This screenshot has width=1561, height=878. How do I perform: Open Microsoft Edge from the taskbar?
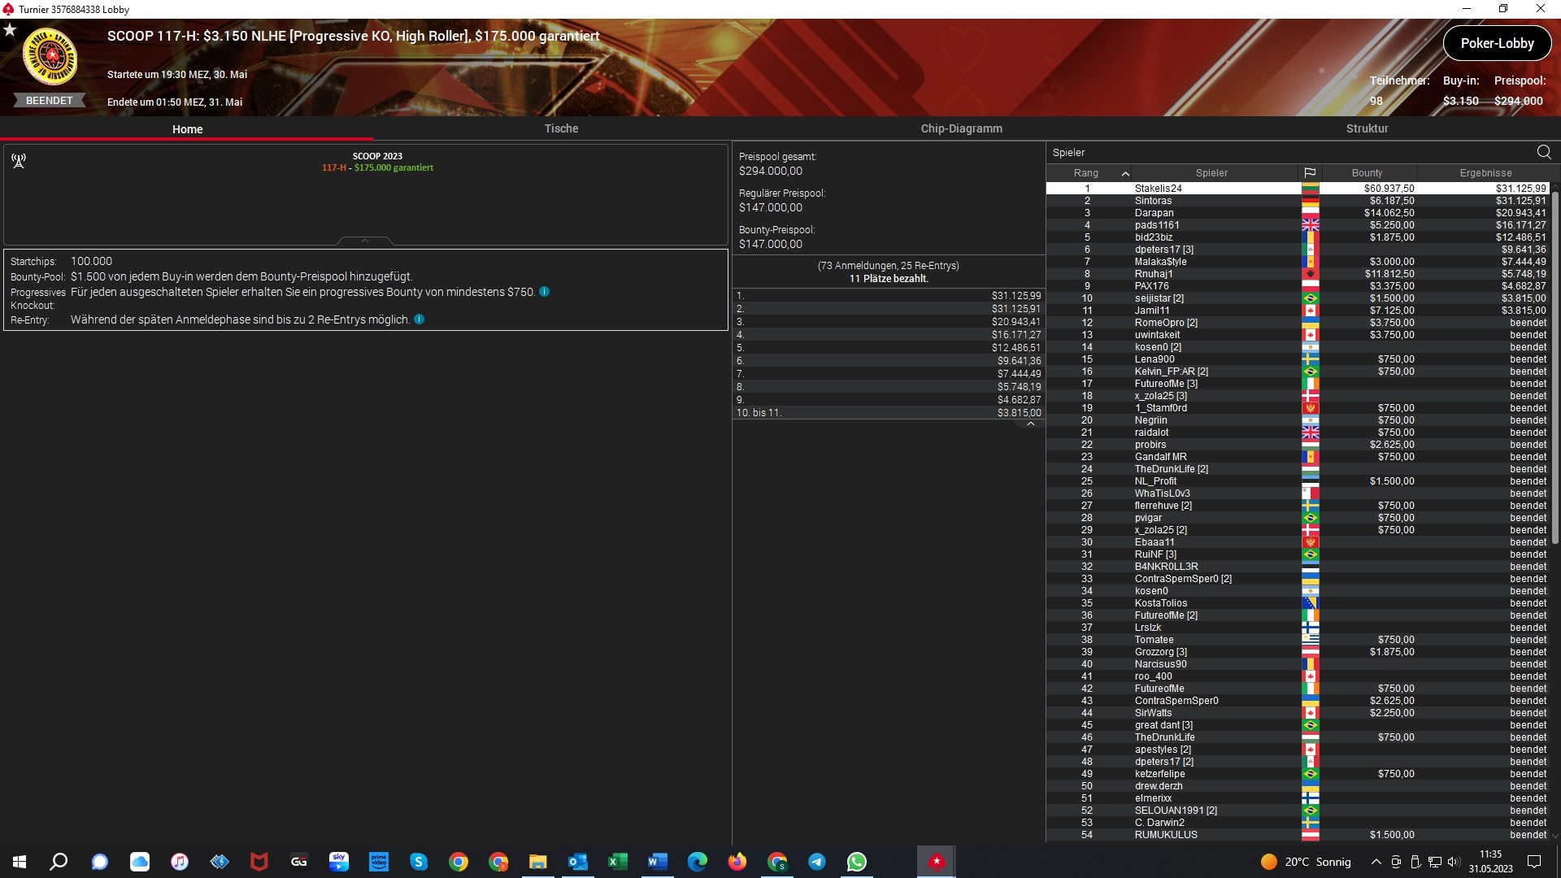click(x=698, y=862)
